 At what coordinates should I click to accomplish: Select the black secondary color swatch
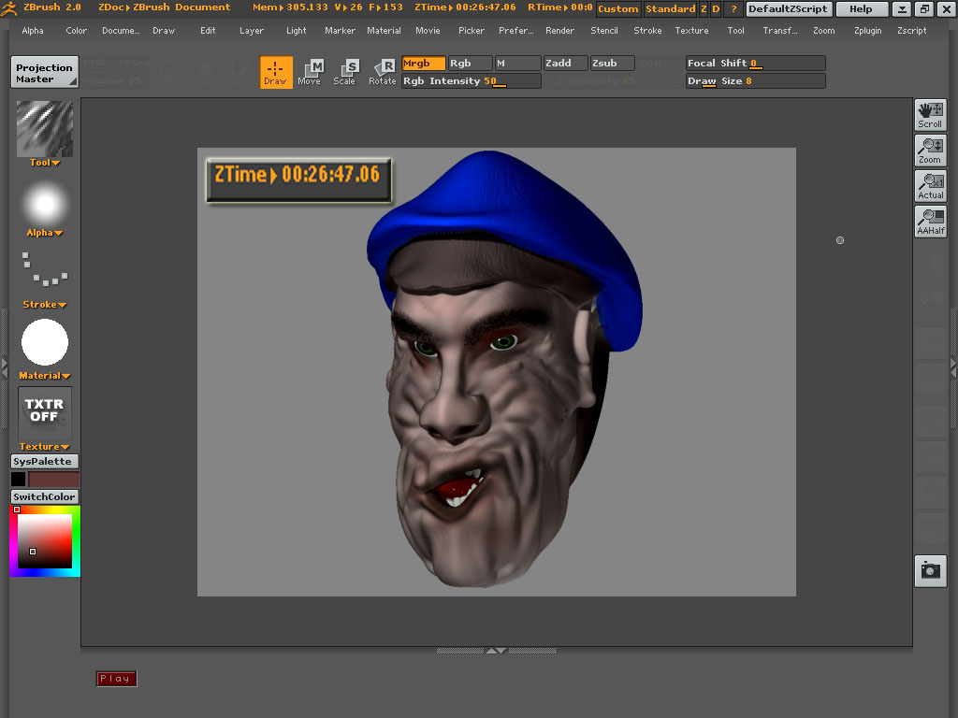(x=19, y=480)
